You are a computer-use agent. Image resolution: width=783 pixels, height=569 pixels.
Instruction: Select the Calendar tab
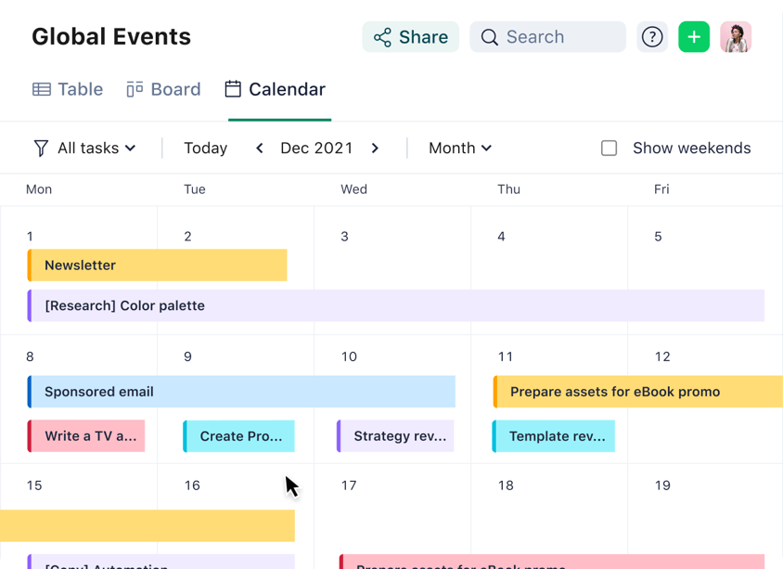pyautogui.click(x=276, y=89)
